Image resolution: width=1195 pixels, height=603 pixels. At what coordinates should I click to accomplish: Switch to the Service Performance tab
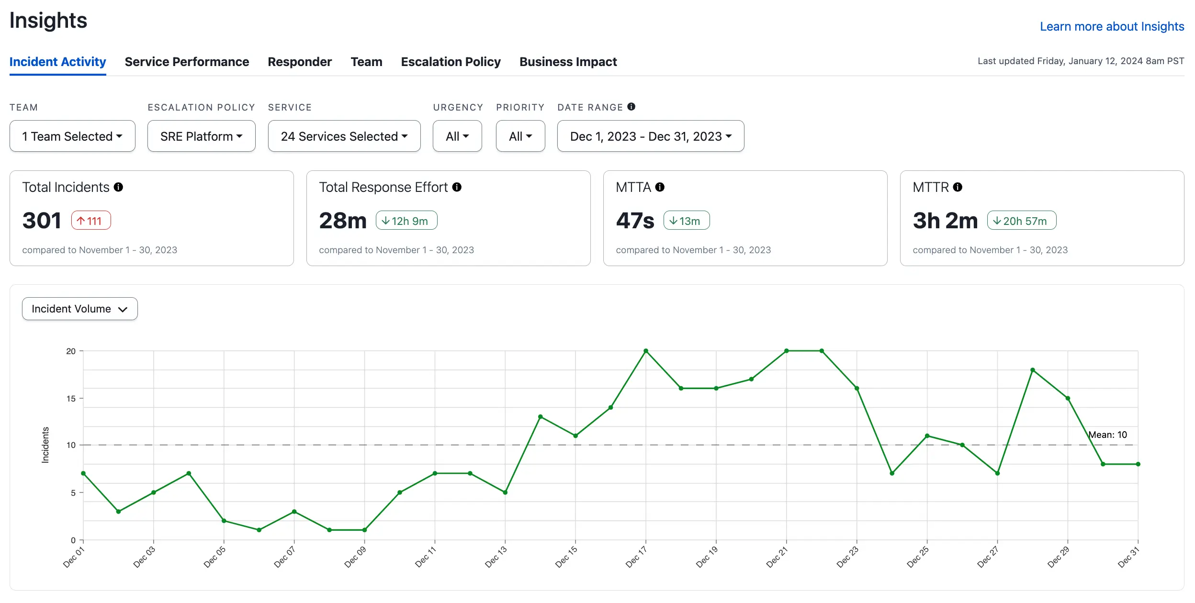pyautogui.click(x=187, y=62)
